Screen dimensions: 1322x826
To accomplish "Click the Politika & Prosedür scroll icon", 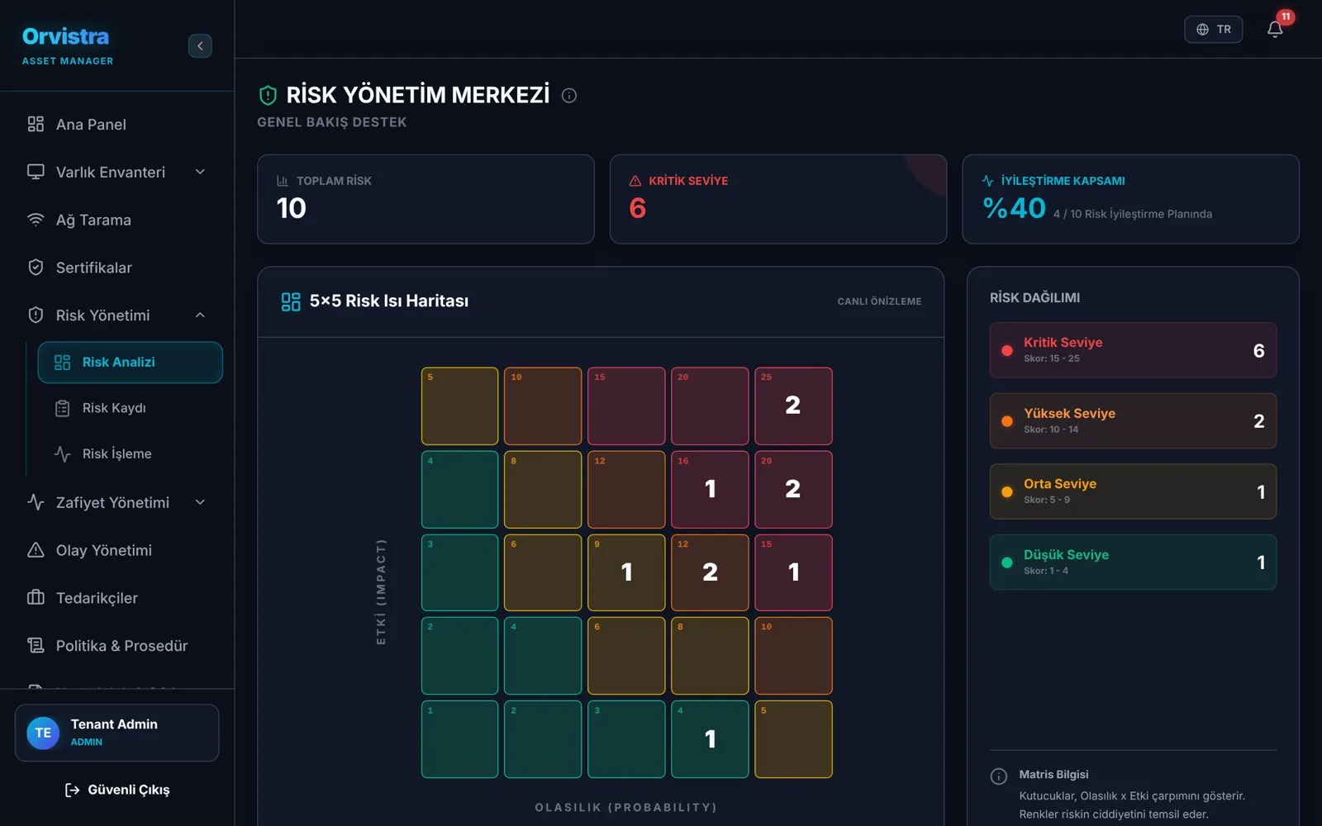I will 36,645.
